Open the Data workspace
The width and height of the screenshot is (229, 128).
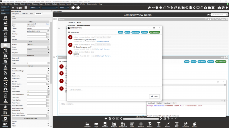[5, 40]
